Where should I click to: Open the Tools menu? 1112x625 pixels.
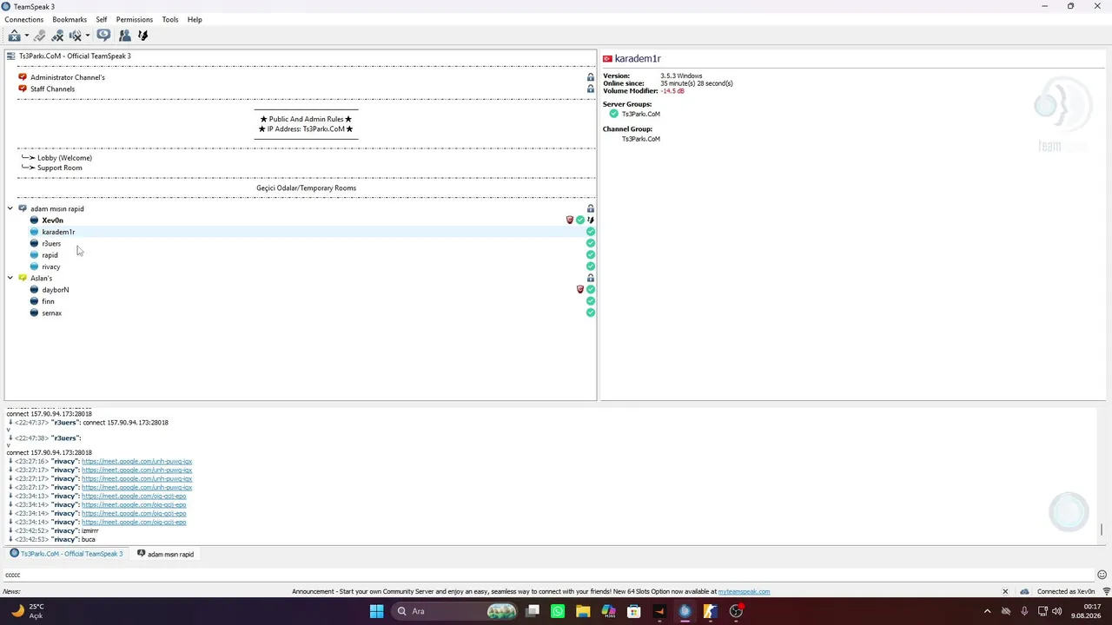(170, 19)
